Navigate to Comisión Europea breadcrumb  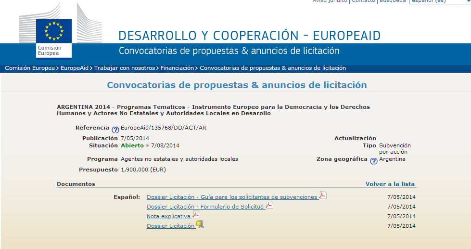(x=30, y=68)
